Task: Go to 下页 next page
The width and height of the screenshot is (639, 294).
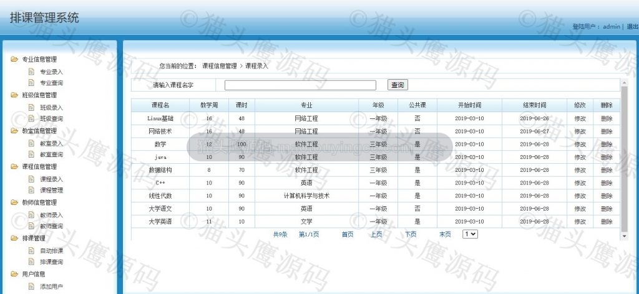Action: pyautogui.click(x=411, y=235)
